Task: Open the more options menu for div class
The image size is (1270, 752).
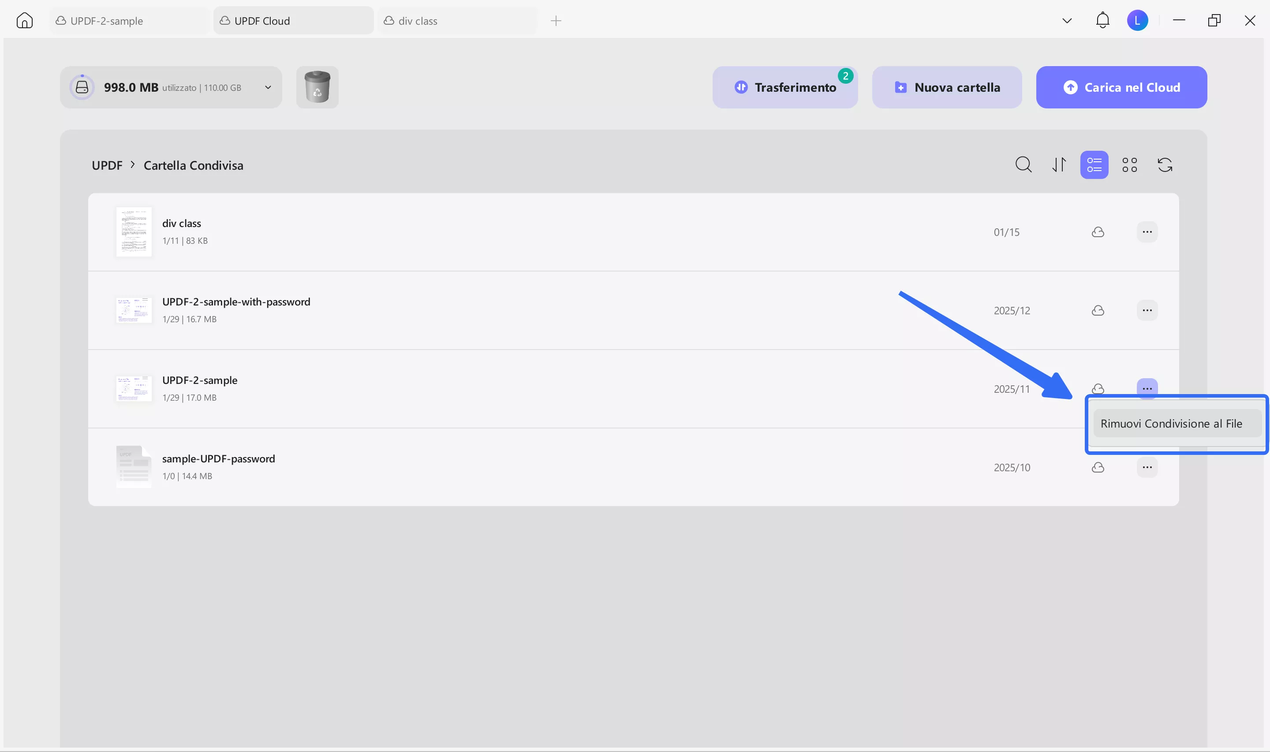Action: (x=1147, y=232)
